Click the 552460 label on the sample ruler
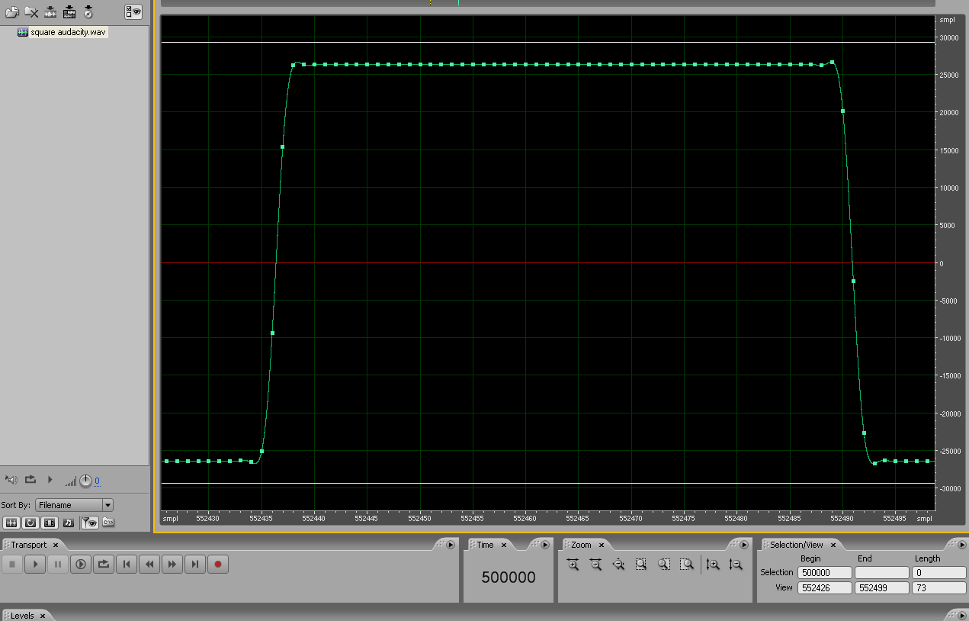Screen dimensions: 969x621 (x=525, y=519)
